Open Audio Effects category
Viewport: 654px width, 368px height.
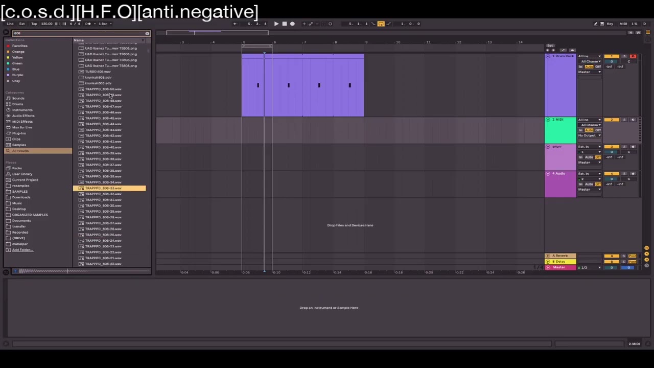[x=23, y=116]
